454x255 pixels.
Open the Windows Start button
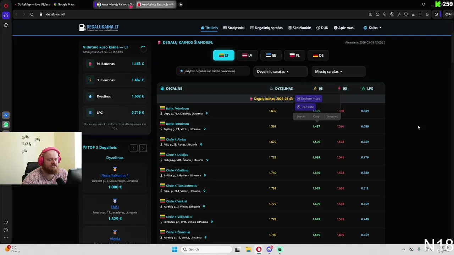[175, 249]
